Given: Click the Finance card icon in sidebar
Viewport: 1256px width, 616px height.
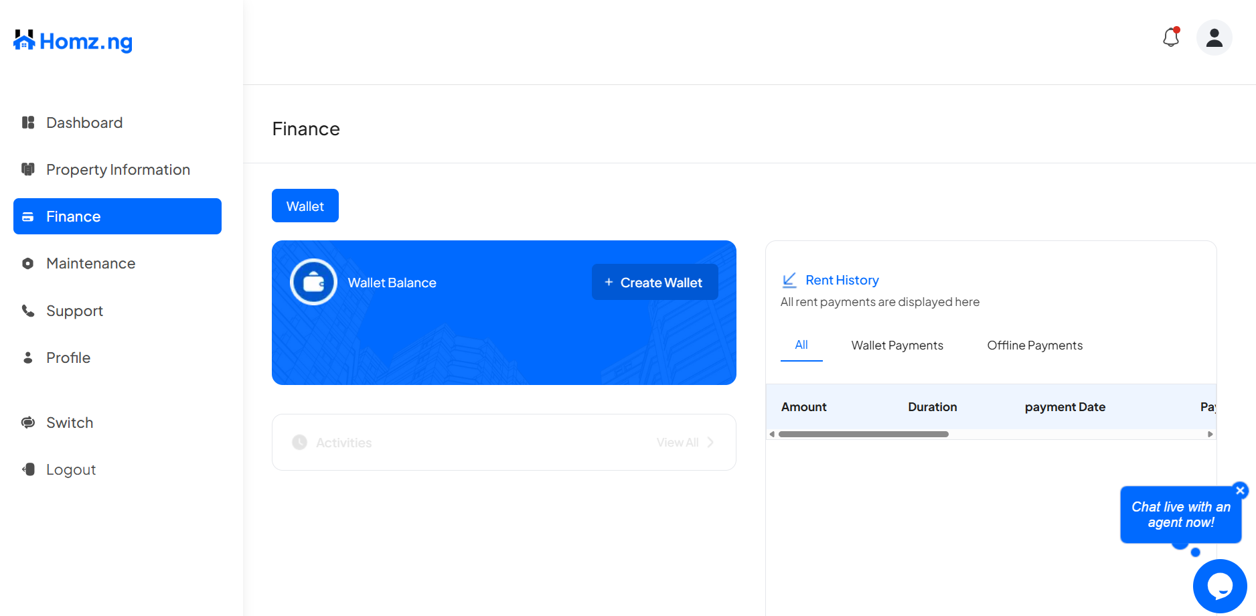Looking at the screenshot, I should pos(28,217).
